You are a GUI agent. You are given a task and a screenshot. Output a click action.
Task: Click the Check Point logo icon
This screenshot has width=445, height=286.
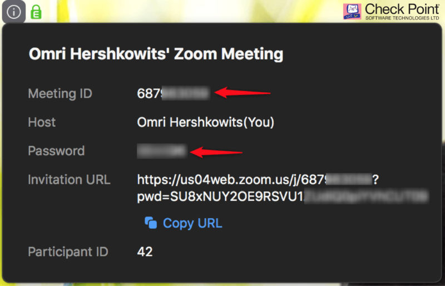point(352,11)
